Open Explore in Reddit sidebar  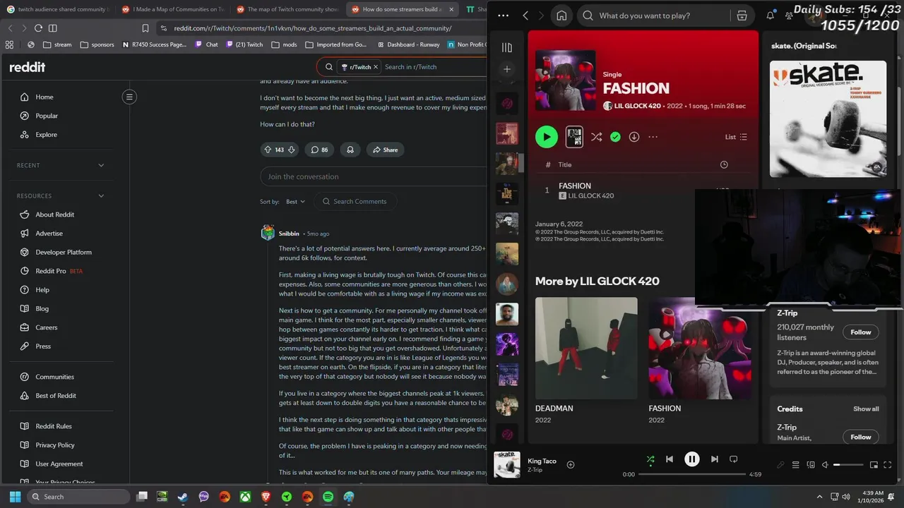point(46,135)
